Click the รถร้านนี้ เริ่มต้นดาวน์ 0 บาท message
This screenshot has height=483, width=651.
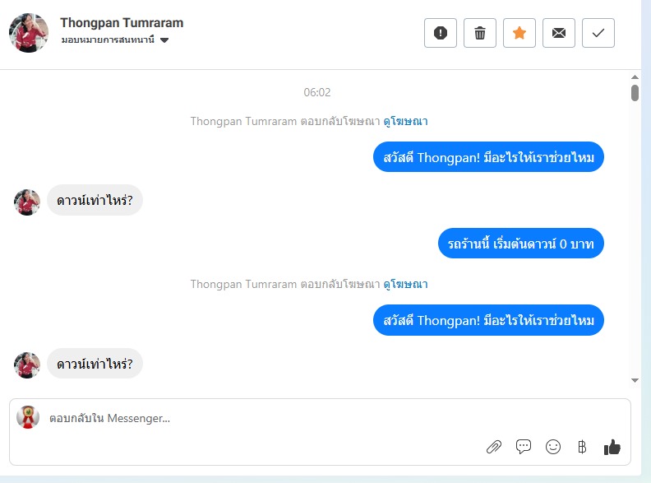coord(521,244)
